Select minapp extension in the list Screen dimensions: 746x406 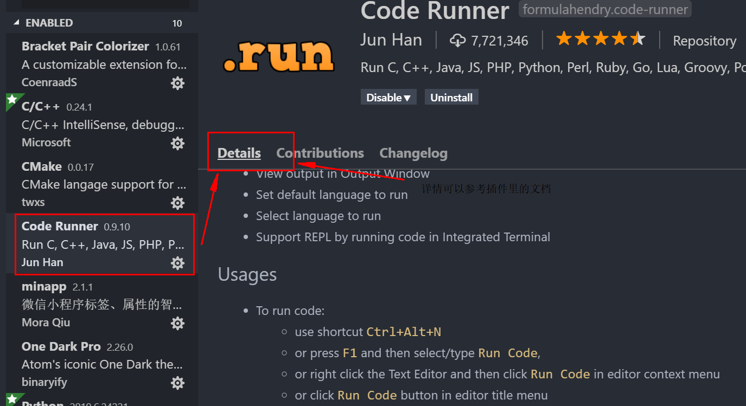(x=101, y=304)
